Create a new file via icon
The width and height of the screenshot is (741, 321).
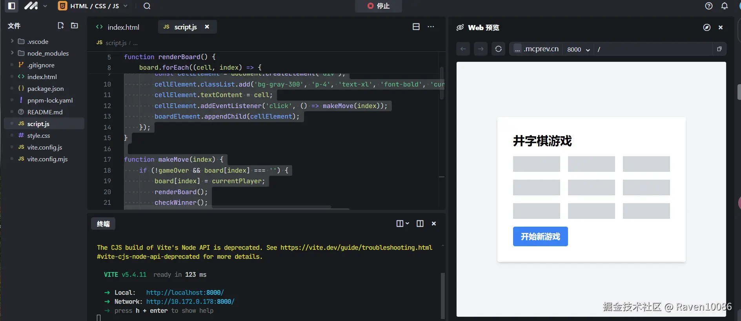(x=61, y=25)
